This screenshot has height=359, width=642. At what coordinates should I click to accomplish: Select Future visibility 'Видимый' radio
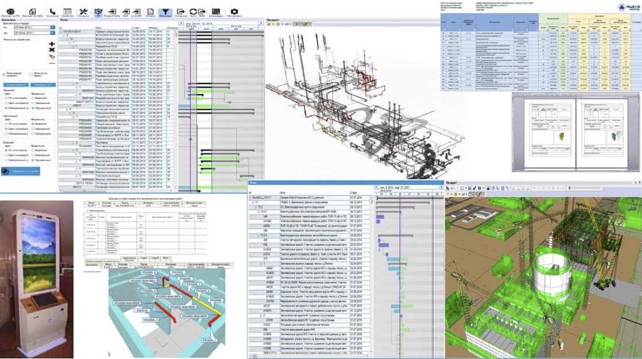coord(33,150)
